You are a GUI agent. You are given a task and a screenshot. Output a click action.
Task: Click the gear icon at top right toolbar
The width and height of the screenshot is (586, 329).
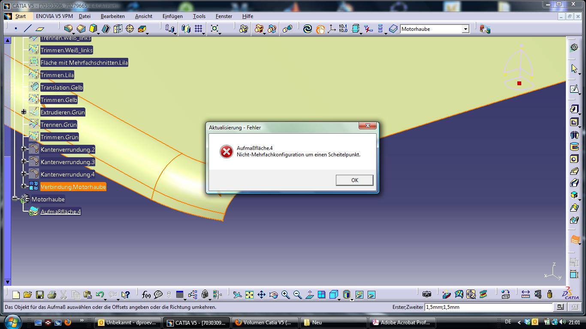point(574,47)
